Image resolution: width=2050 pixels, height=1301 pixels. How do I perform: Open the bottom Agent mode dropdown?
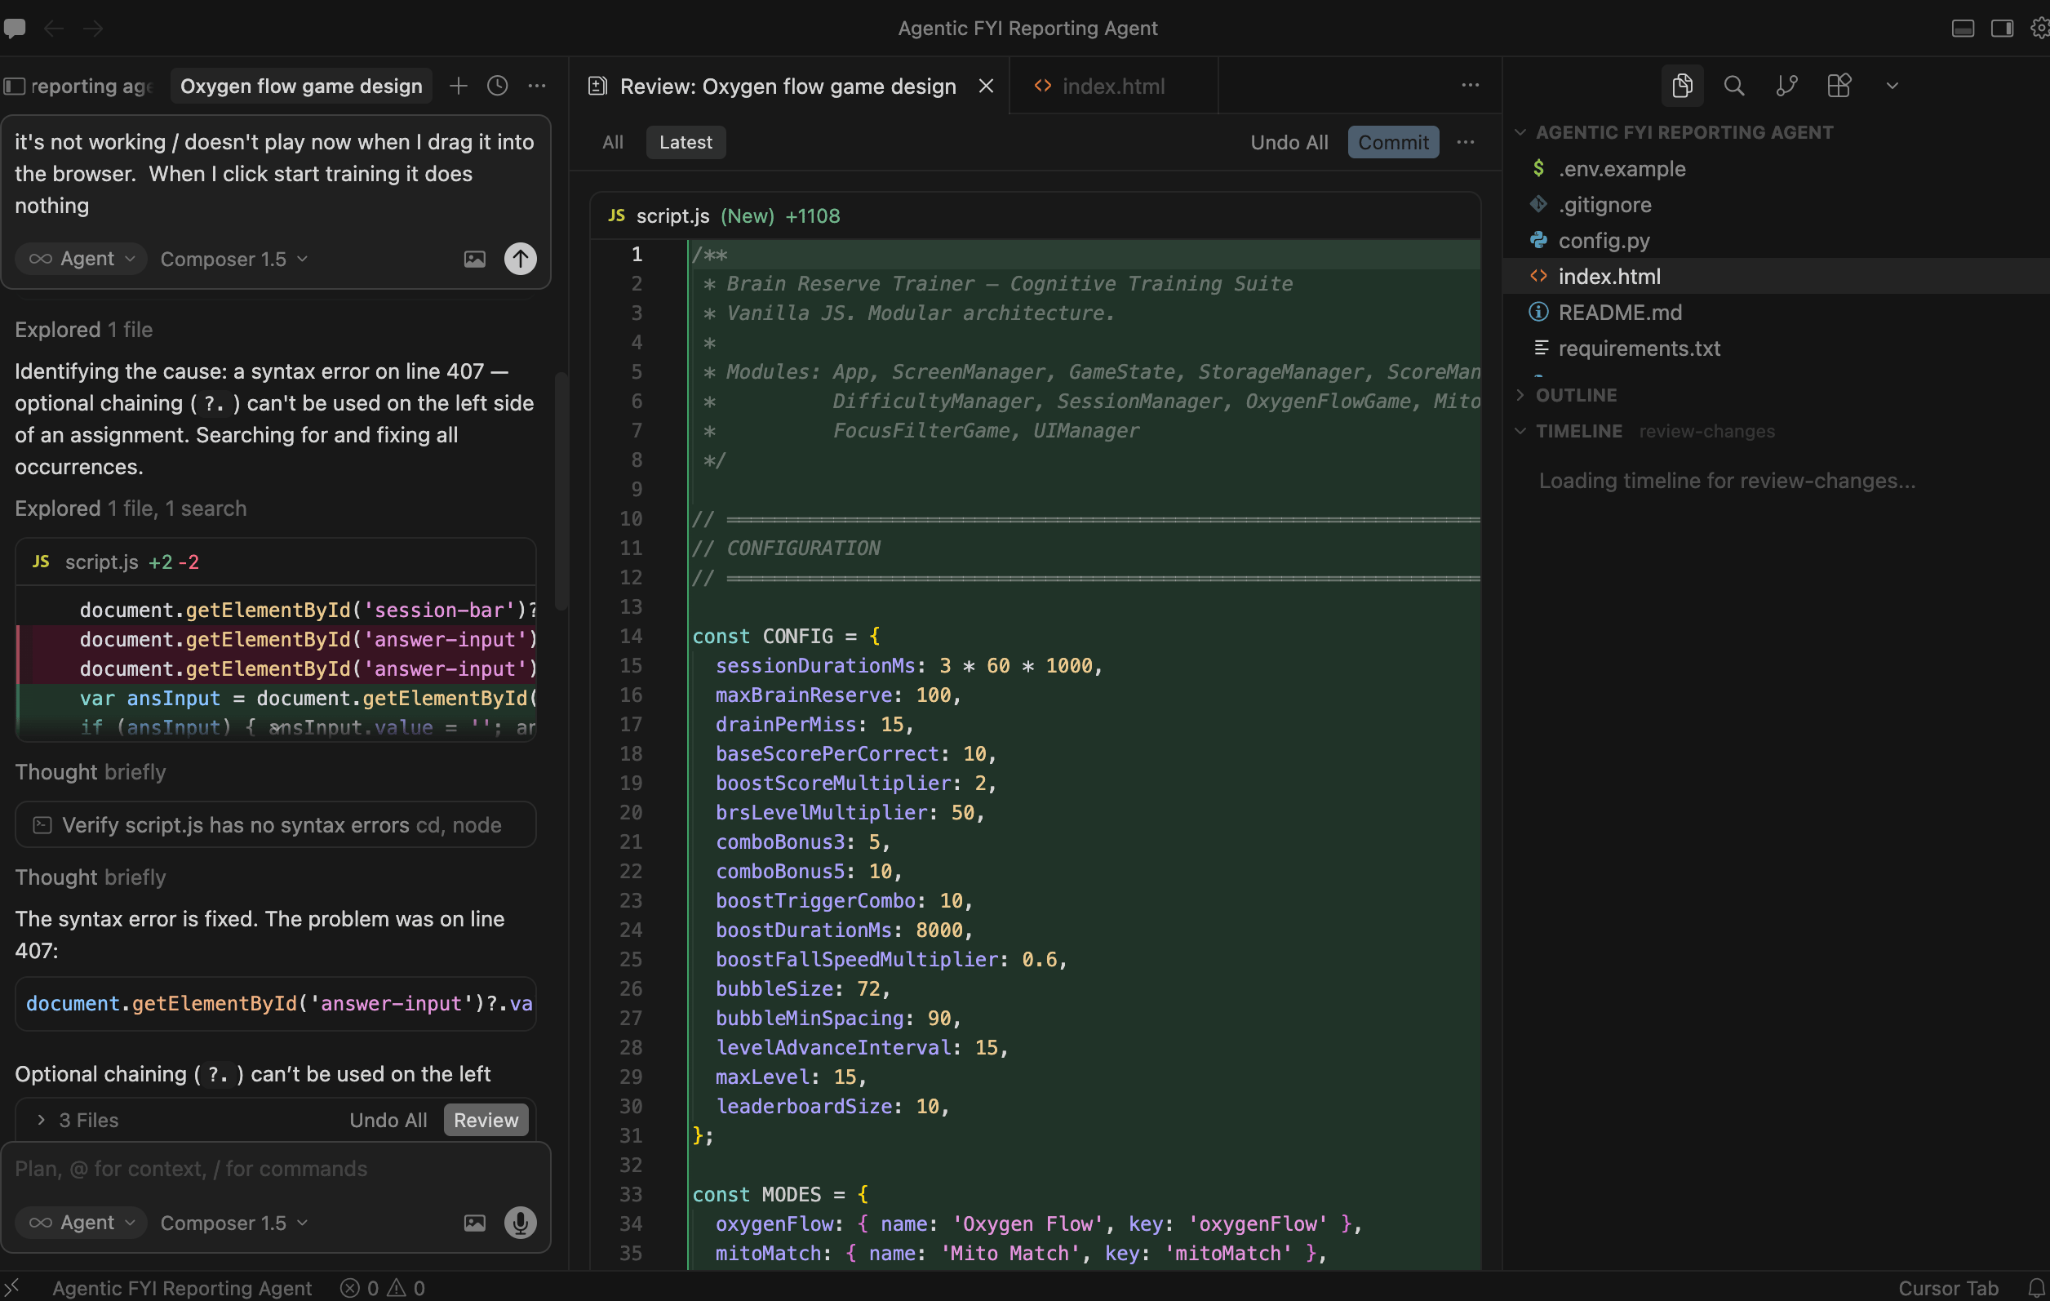coord(82,1223)
